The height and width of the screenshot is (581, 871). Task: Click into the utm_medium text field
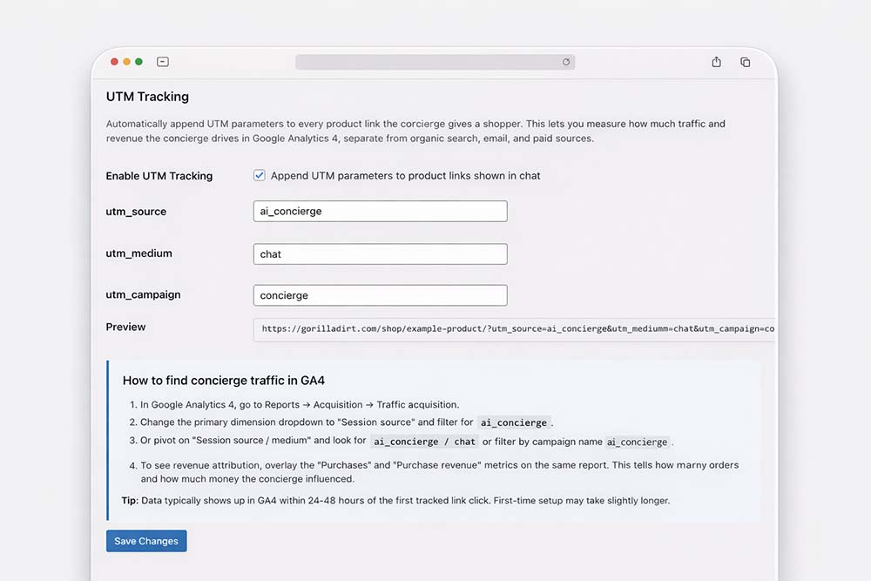380,254
